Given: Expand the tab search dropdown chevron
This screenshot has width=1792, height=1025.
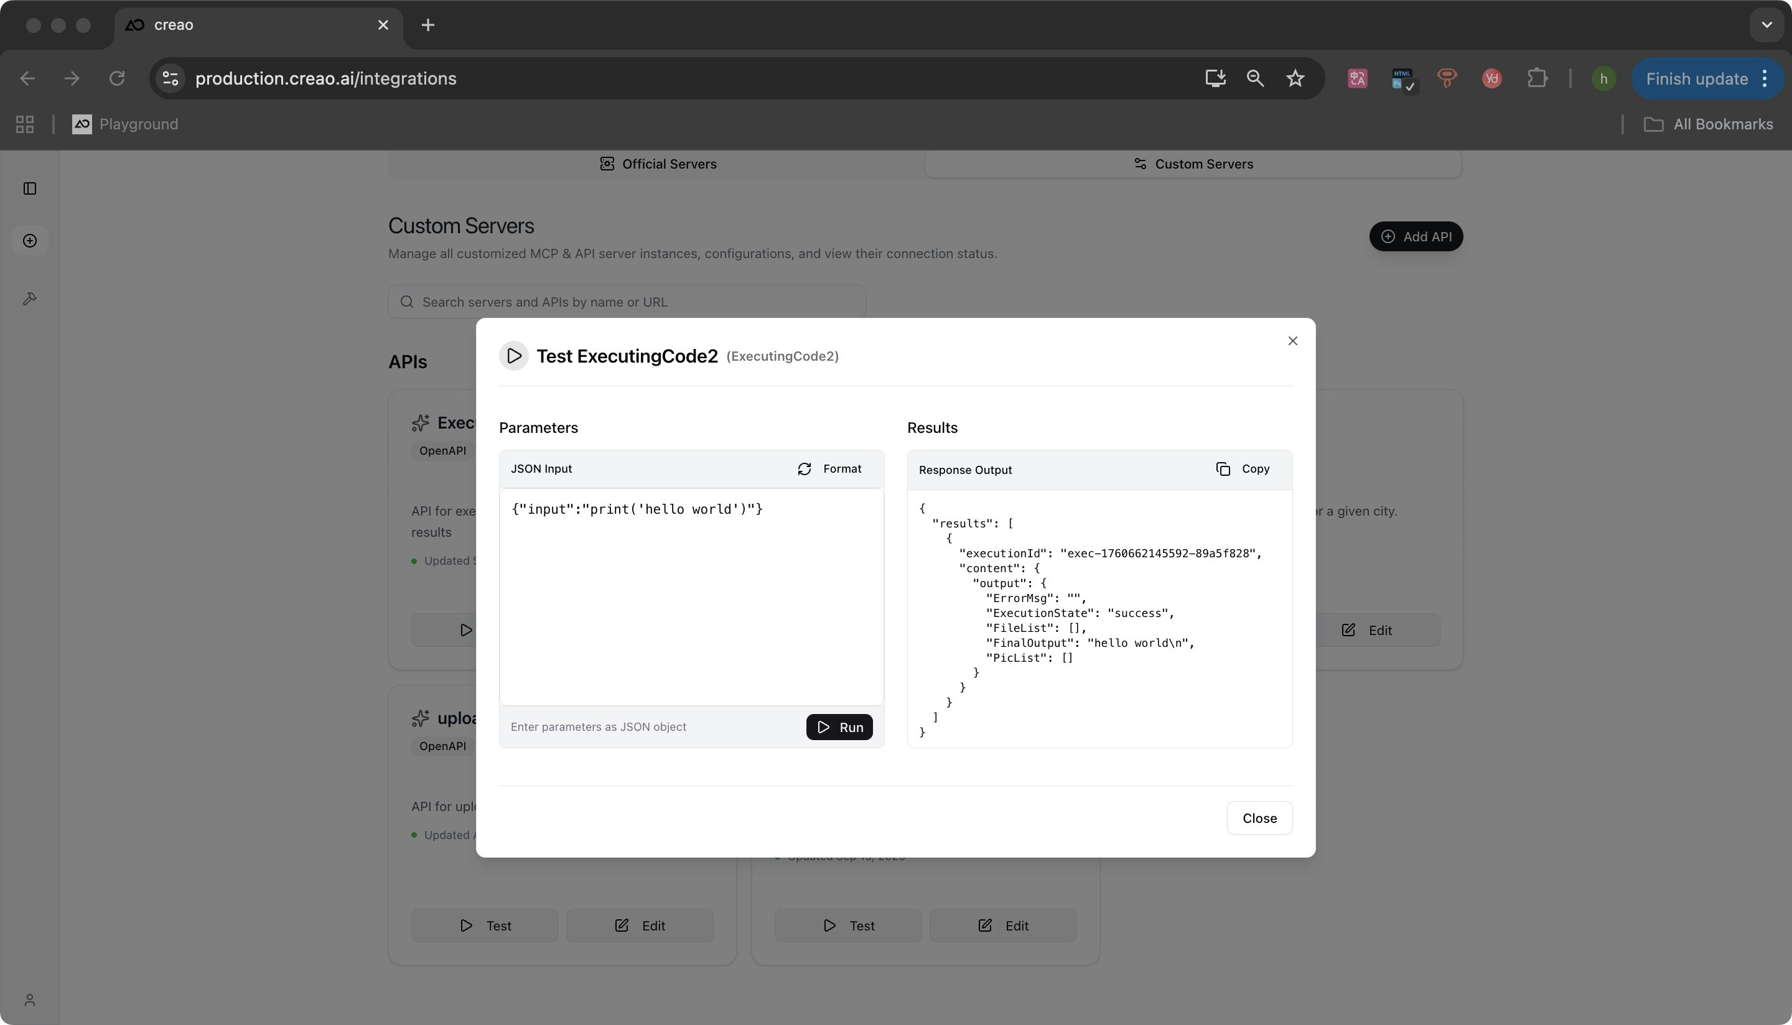Looking at the screenshot, I should (x=1766, y=25).
